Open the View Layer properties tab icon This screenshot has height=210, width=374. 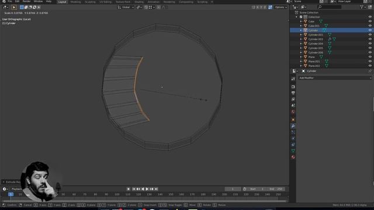(293, 99)
